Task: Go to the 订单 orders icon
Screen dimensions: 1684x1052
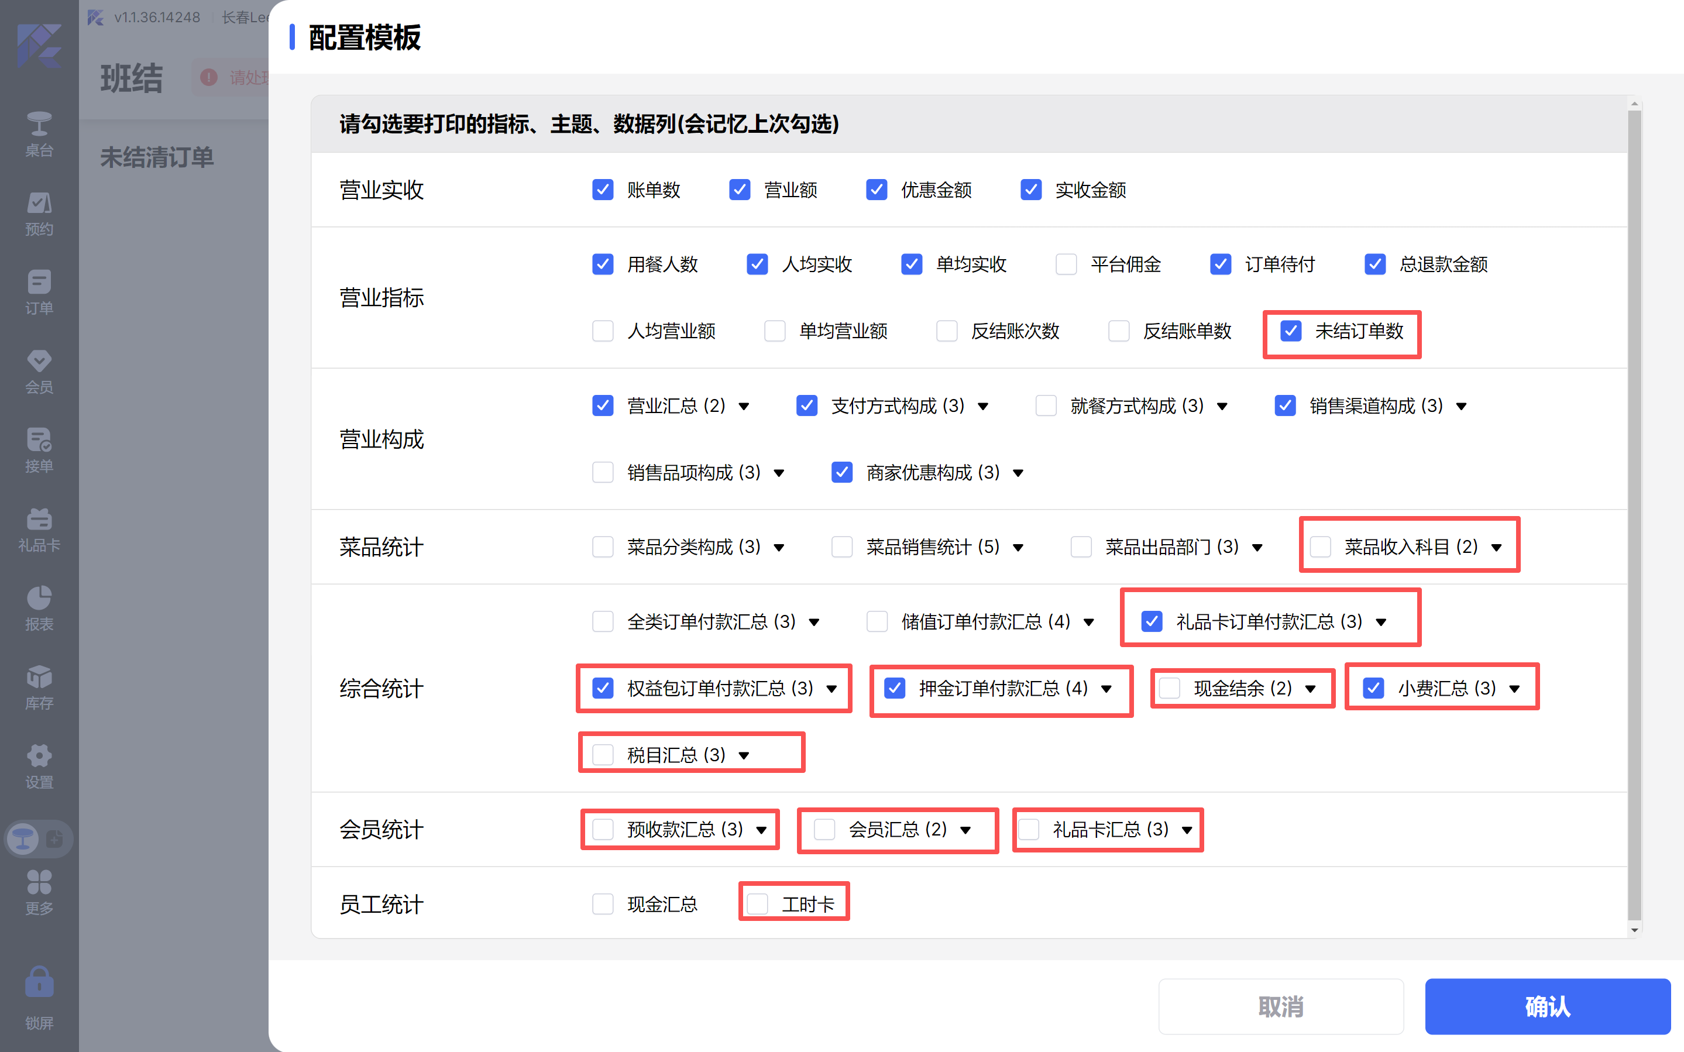Action: click(39, 283)
